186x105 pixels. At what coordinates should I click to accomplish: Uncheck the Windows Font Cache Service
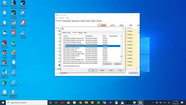point(65,52)
